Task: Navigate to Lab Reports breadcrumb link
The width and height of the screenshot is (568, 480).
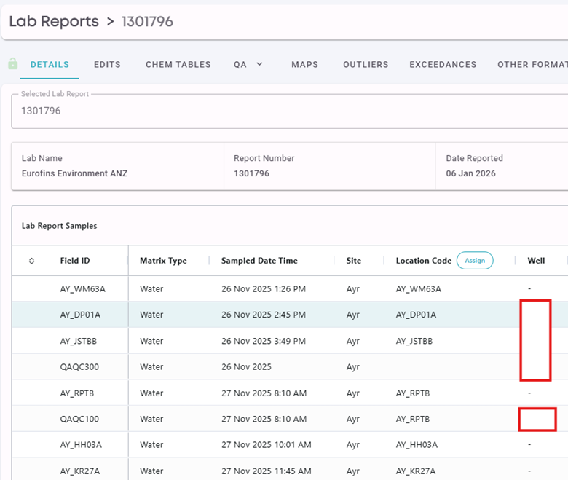Action: pos(54,21)
